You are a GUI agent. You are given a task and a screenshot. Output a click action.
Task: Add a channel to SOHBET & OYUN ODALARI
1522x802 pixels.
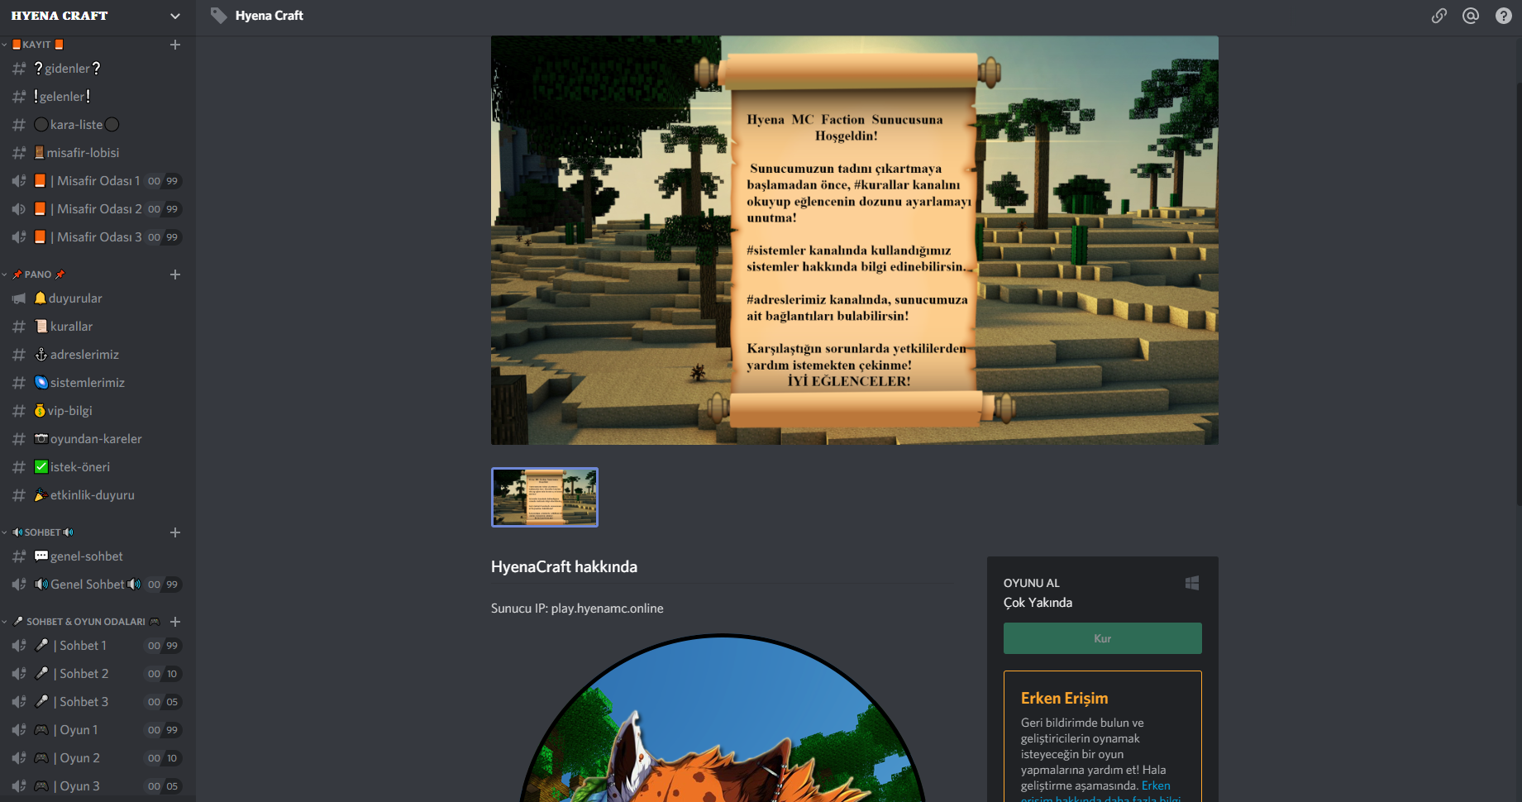[x=175, y=622]
